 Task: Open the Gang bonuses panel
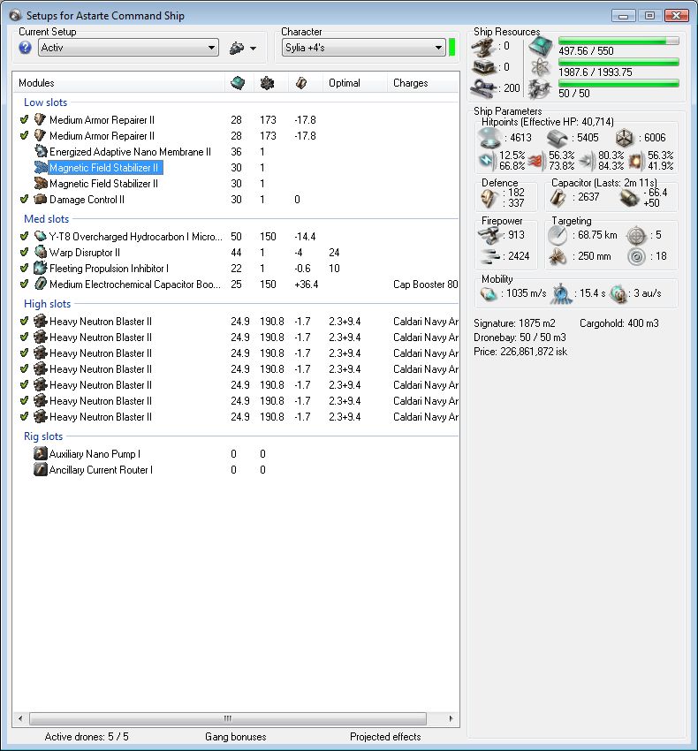click(235, 737)
